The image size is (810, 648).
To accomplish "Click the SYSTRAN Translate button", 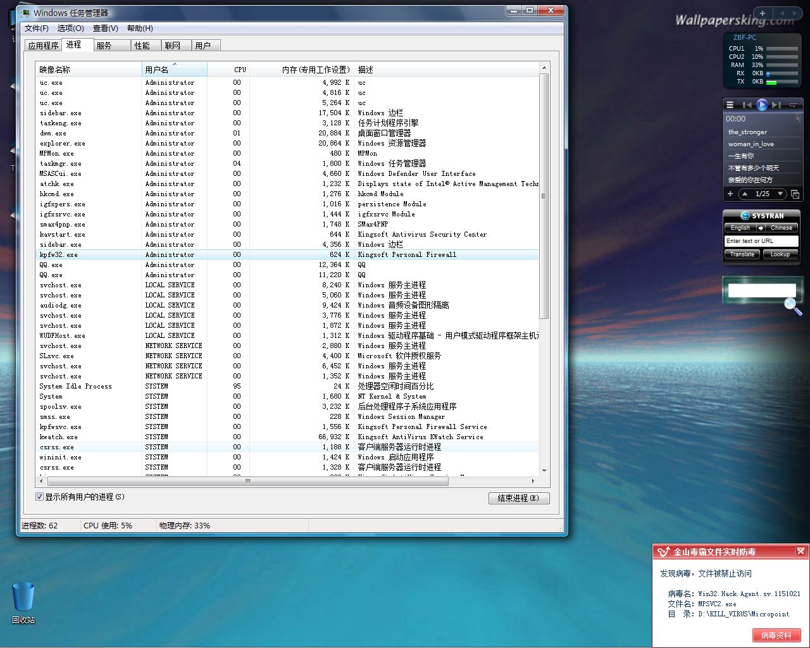I will 742,254.
